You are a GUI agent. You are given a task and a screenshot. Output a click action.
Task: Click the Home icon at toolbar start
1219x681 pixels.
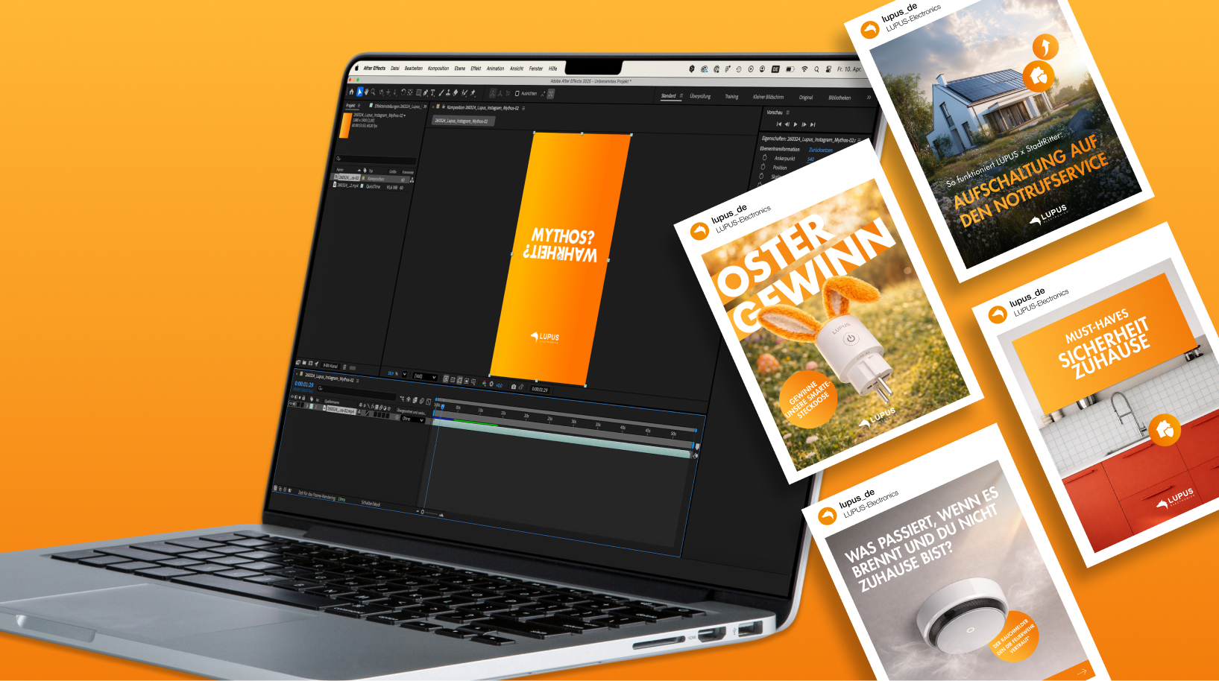point(351,92)
